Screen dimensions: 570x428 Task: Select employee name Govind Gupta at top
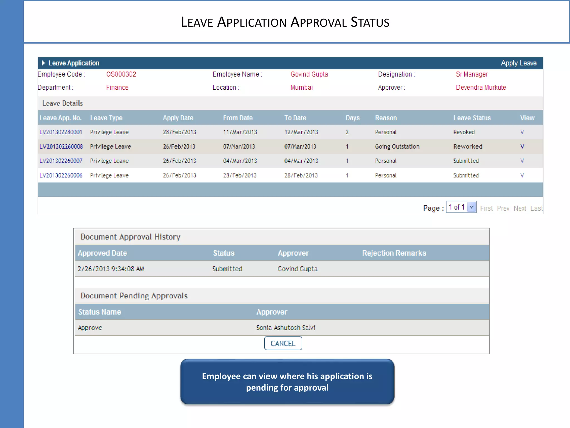[x=309, y=74]
